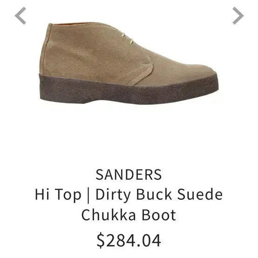Screen dimensions: 258x258
Task: Click the words Dirty Buck Suede
Action: point(159,195)
